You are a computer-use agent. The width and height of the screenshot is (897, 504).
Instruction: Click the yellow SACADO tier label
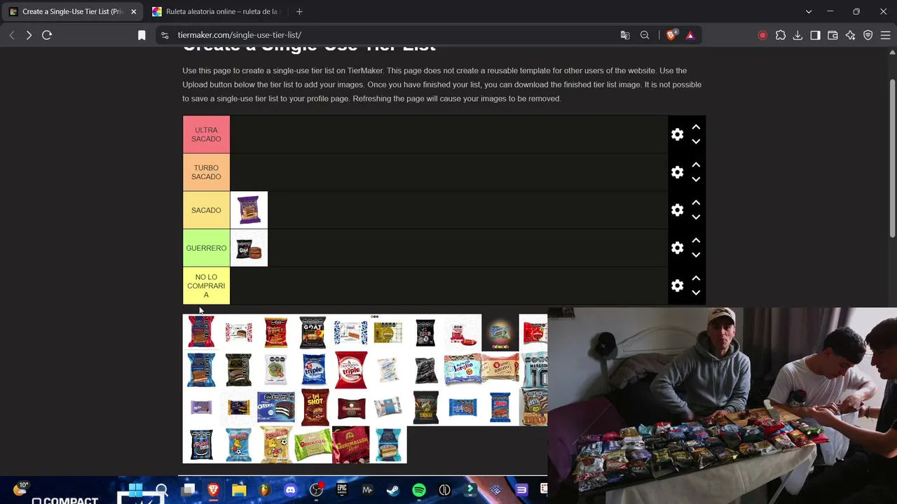click(x=206, y=210)
